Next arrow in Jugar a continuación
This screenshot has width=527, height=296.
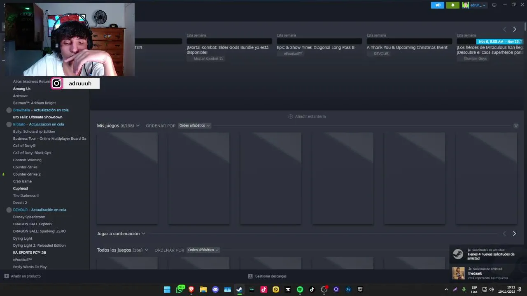pos(514,234)
